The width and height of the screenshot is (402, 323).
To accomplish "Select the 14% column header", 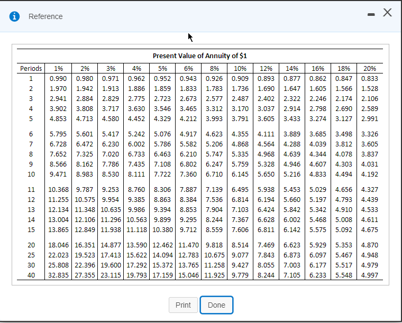I will (292, 69).
